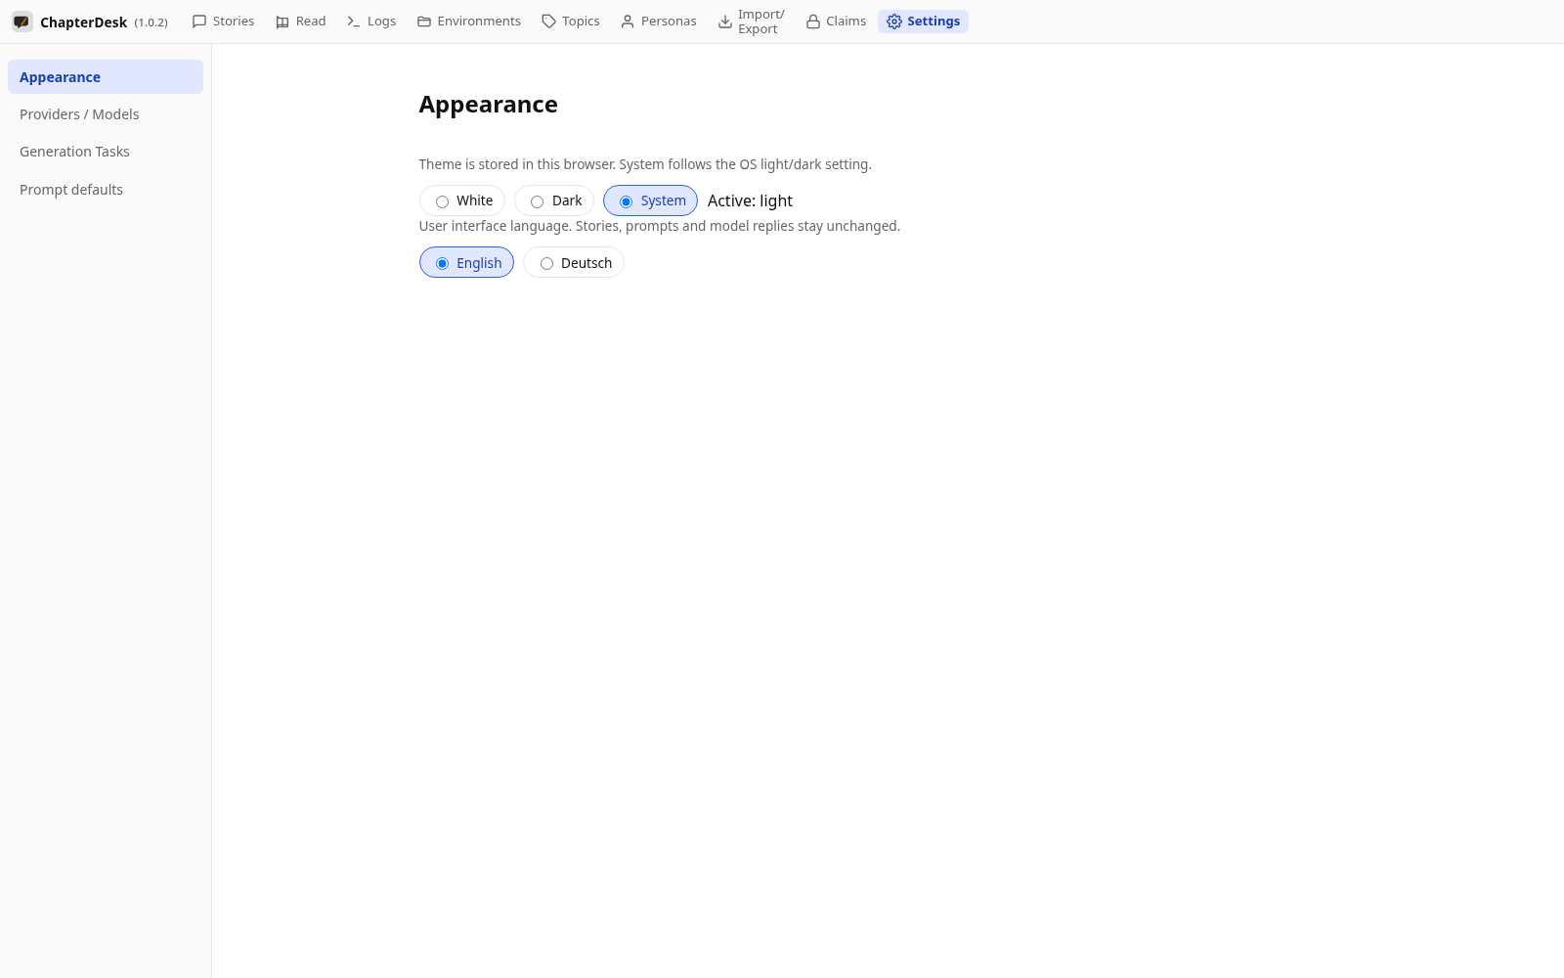Click the ChapterDesk logo icon
The image size is (1564, 978).
22,22
